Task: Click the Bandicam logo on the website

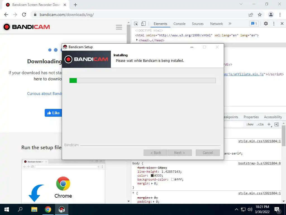Action: pyautogui.click(x=27, y=27)
